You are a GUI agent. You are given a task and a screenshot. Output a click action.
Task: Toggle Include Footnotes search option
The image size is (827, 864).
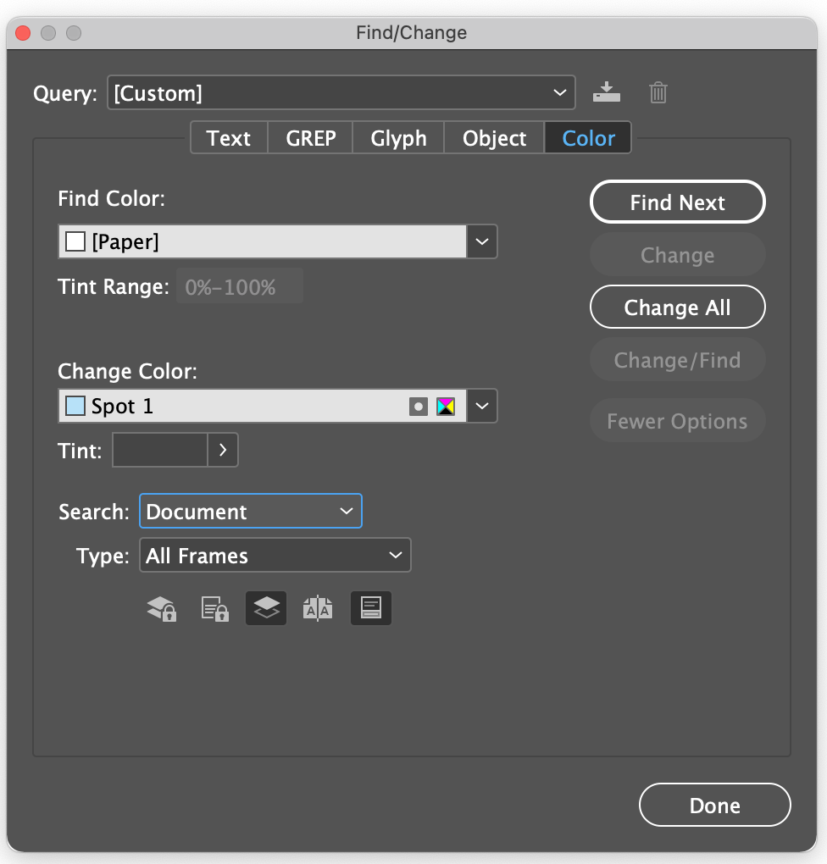[x=370, y=608]
